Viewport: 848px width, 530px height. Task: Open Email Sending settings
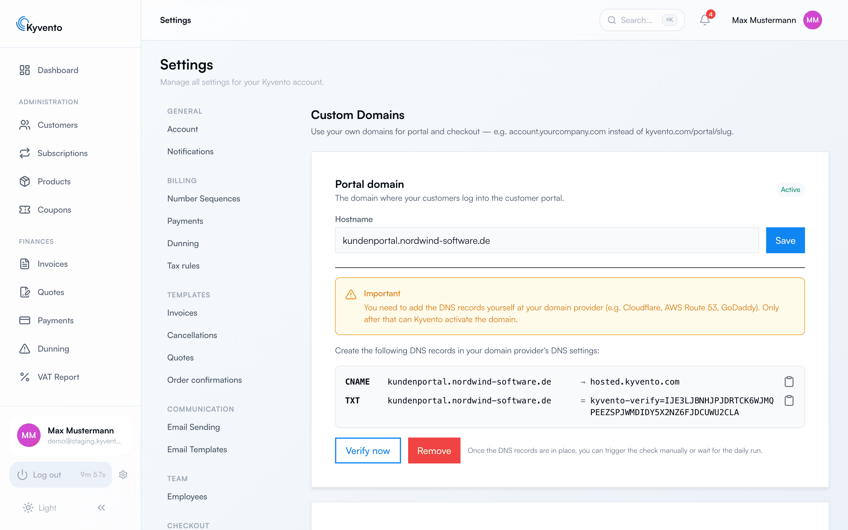coord(193,427)
